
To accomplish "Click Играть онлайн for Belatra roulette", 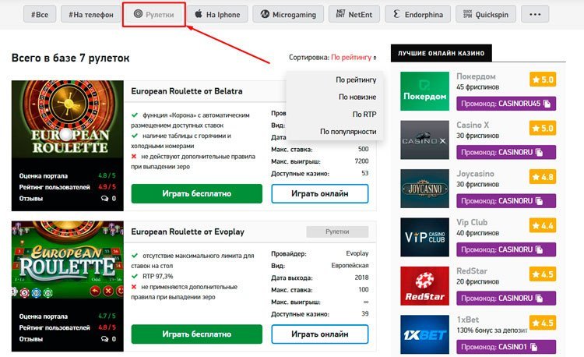I will (319, 193).
